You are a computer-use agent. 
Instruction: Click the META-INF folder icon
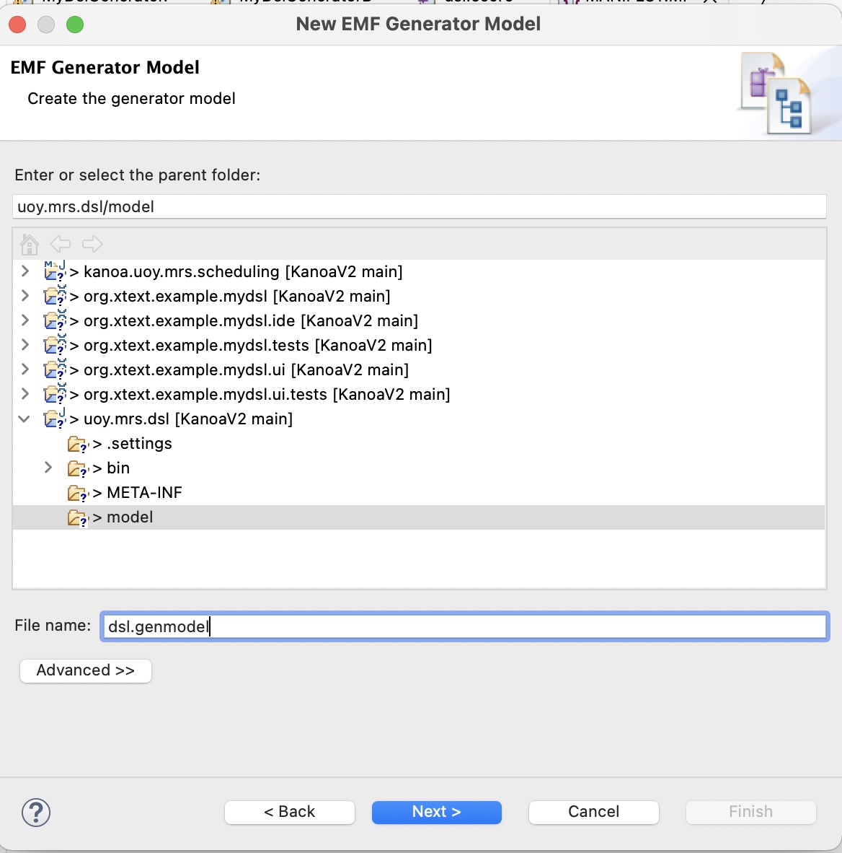tap(77, 493)
